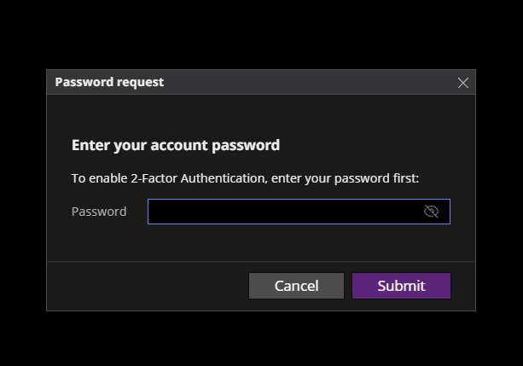Activate the text box beside the Password label
Viewport: 523px width, 366px height.
(299, 212)
